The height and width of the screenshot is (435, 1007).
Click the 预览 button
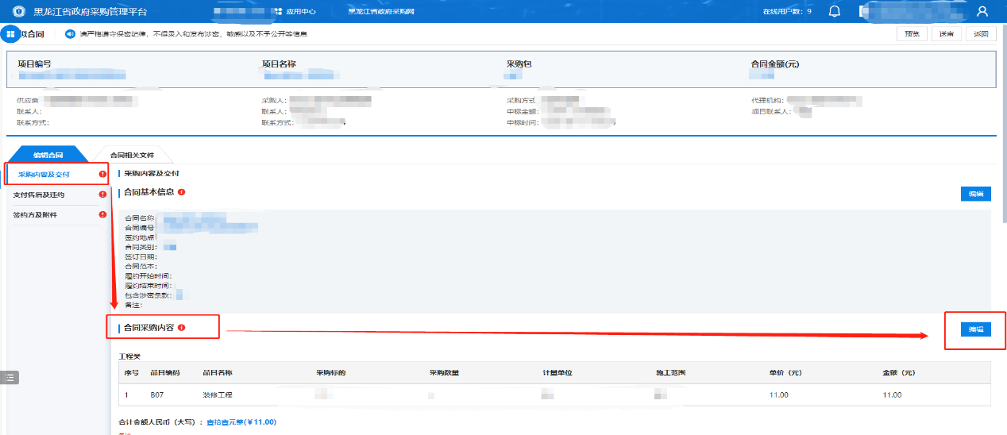click(x=912, y=33)
